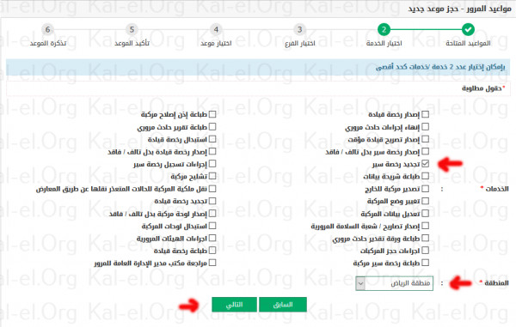Tick تصدير مركبة للخارج checkbox
Screen dimensions: 516x327
[426, 189]
